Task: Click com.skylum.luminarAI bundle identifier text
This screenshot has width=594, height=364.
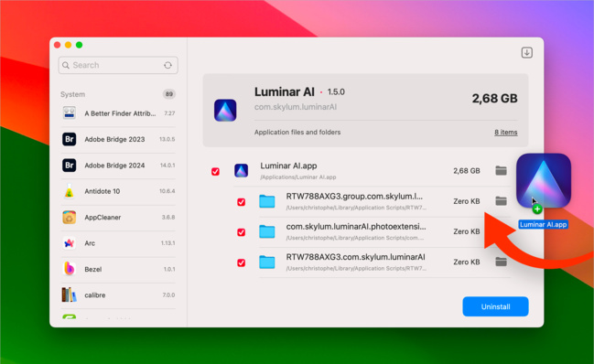Action: click(x=296, y=107)
